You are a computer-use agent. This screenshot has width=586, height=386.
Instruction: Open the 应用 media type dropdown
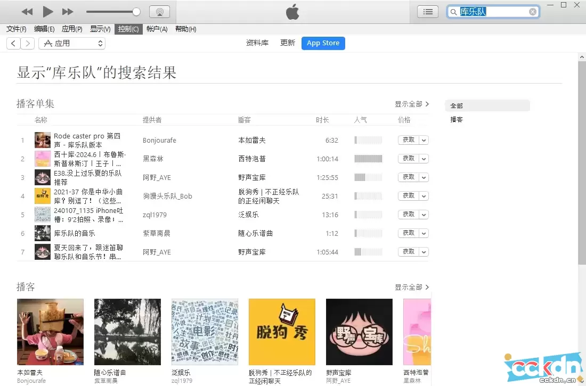[x=72, y=43]
